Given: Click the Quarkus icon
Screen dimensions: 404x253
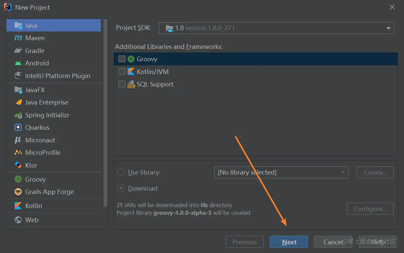Looking at the screenshot, I should point(18,127).
